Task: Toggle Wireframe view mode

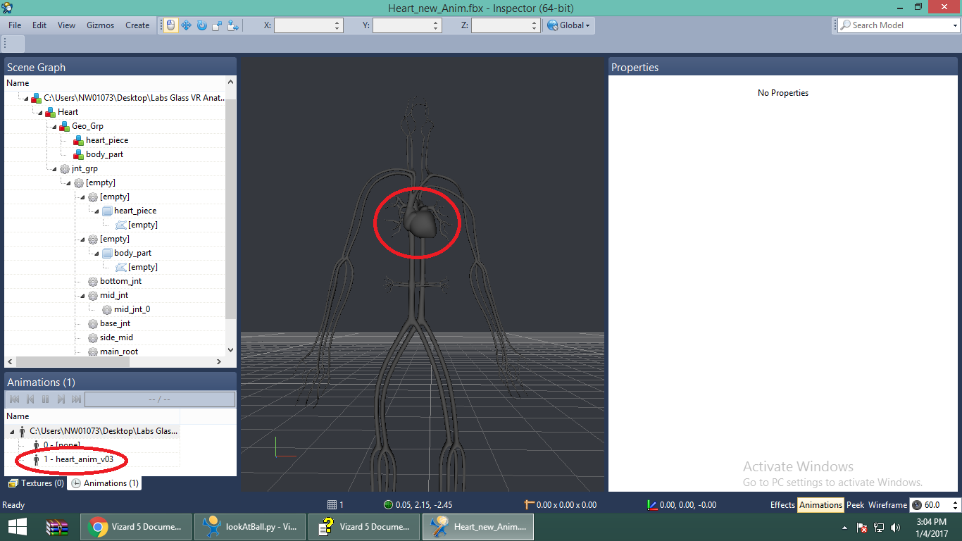Action: click(887, 505)
